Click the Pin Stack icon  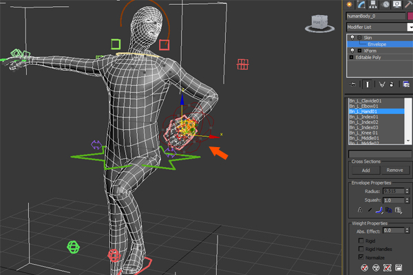pyautogui.click(x=352, y=85)
